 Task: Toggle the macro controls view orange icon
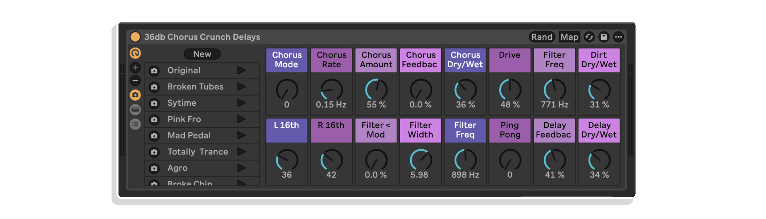(135, 53)
